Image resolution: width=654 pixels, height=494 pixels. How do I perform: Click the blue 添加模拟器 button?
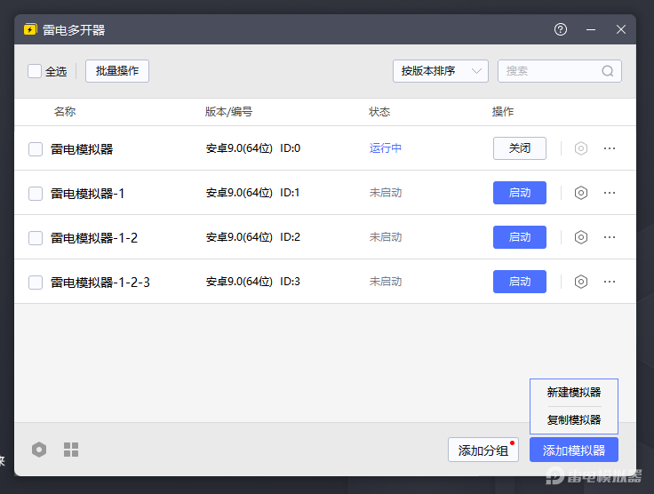point(574,450)
